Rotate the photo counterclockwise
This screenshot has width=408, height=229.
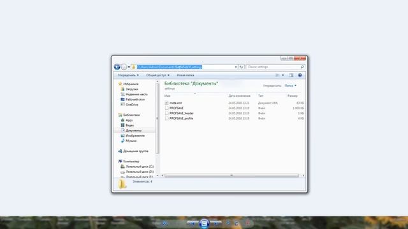(228, 223)
